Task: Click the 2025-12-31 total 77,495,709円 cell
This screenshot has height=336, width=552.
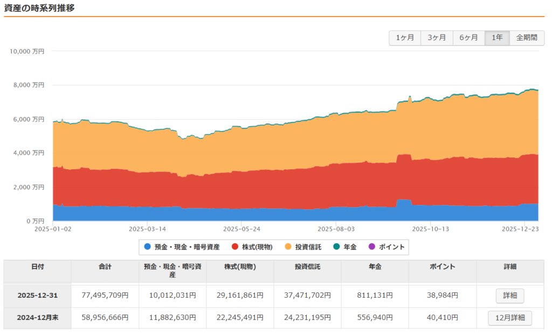Action: (x=105, y=296)
